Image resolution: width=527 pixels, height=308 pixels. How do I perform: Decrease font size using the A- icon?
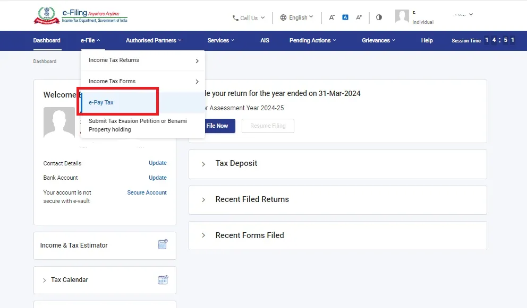(x=331, y=17)
